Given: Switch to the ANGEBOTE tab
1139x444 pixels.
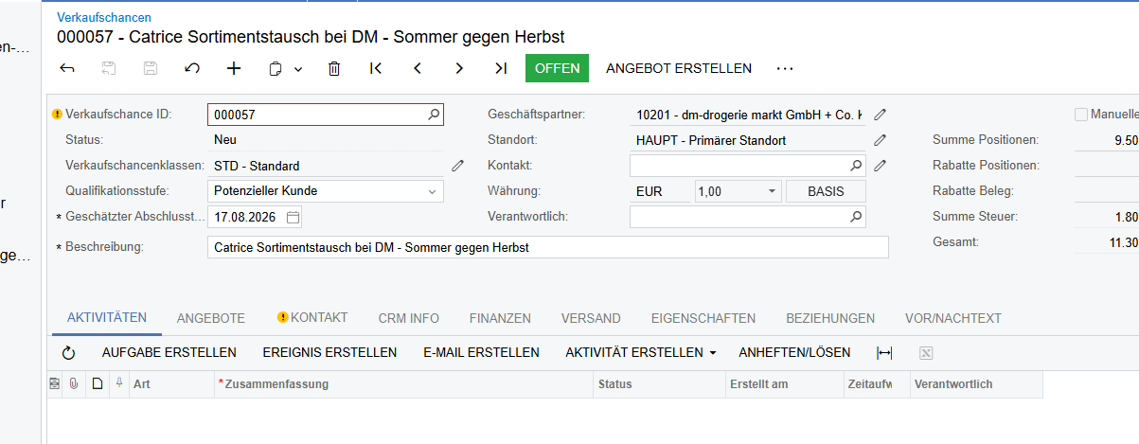Looking at the screenshot, I should tap(211, 318).
